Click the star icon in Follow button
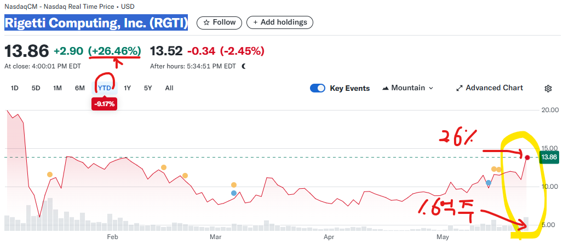 click(x=206, y=22)
